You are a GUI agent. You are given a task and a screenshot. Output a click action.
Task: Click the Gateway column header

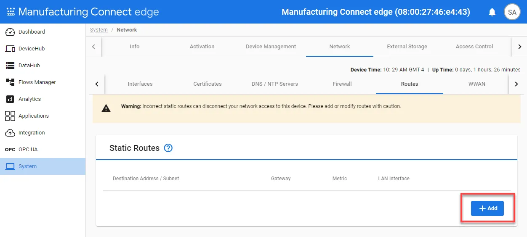click(281, 179)
